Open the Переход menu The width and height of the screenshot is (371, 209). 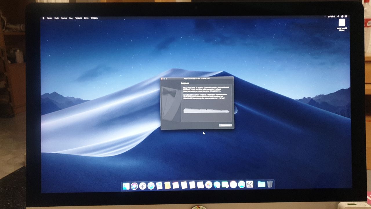78,18
